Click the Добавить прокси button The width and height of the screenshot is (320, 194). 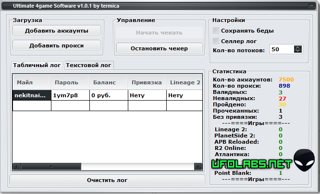point(57,46)
